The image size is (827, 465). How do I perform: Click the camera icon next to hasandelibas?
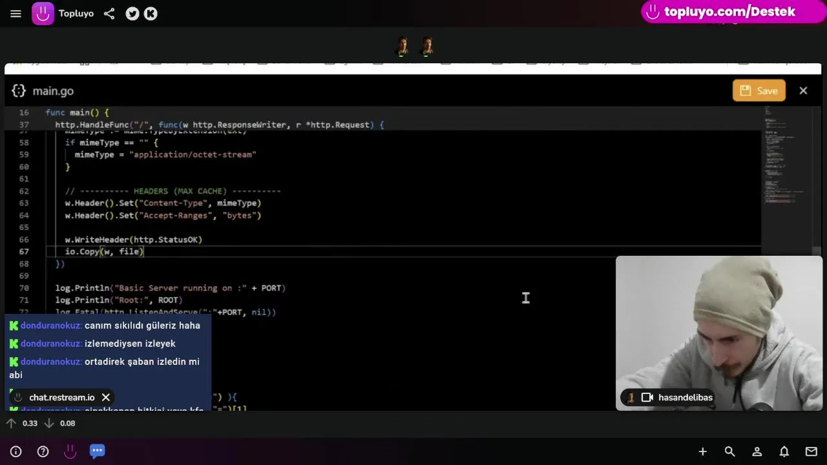click(x=647, y=397)
